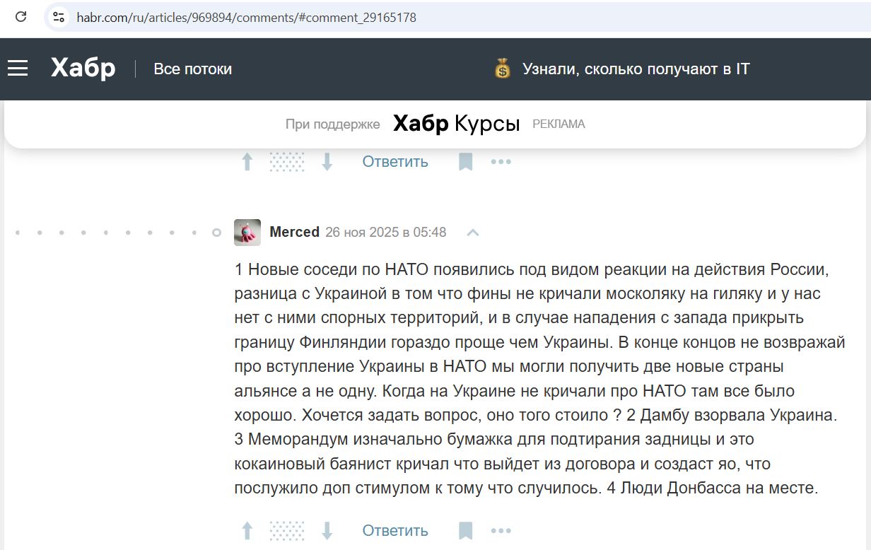The image size is (871, 550).
Task: Reply to Merced via the Ответить link
Action: pos(395,529)
